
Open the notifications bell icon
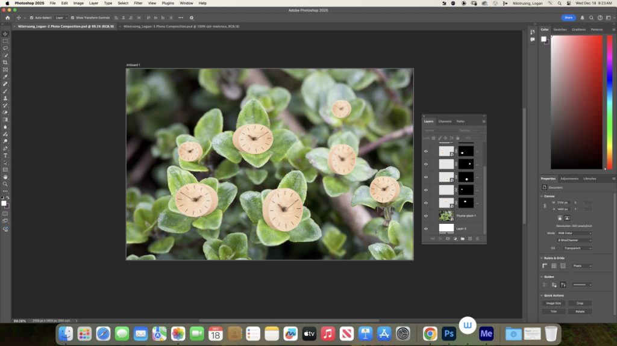point(582,17)
